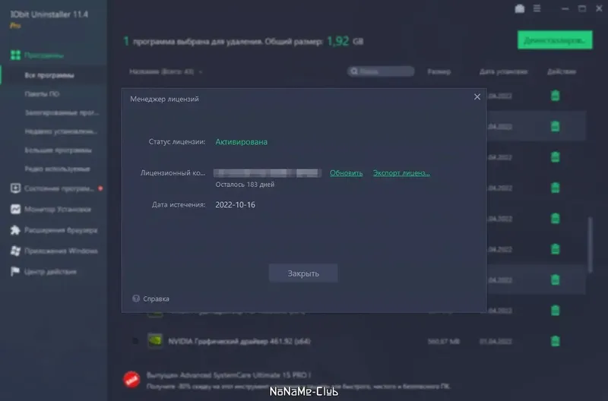
Task: Open the hamburger menu icon
Action: tap(537, 8)
